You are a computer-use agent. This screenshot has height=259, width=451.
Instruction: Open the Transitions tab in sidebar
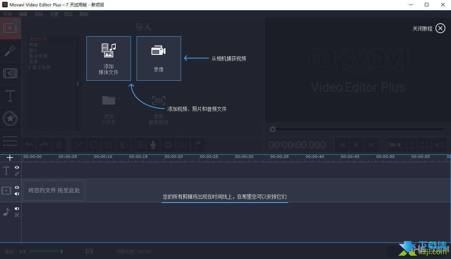tap(11, 73)
